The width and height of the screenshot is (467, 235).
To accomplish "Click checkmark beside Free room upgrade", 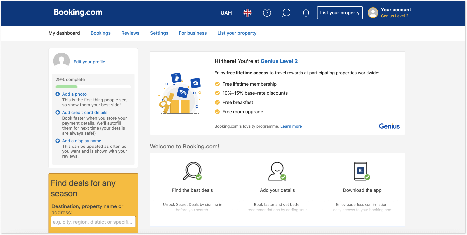I will (x=217, y=112).
